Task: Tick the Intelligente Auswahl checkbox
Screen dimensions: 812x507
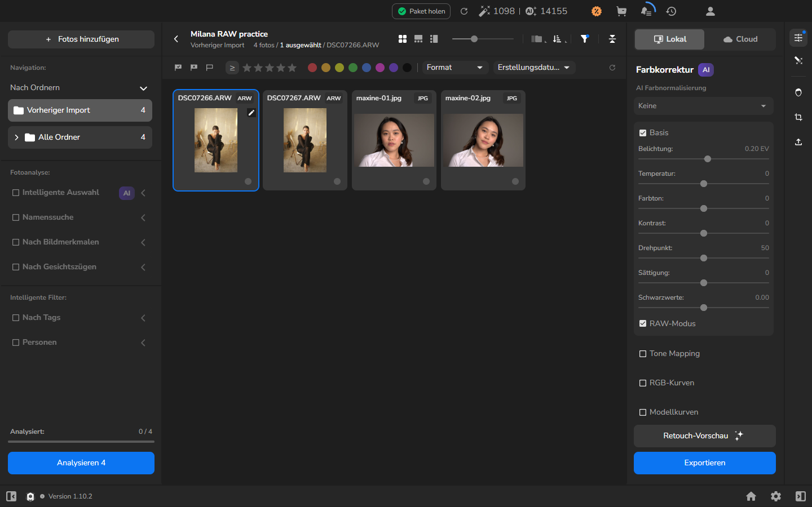Action: [16, 193]
